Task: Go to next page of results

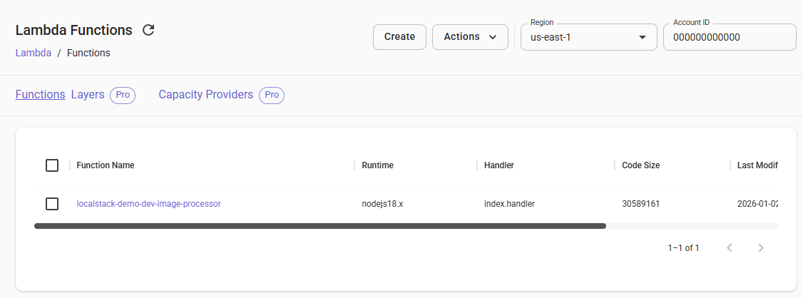Action: 761,248
